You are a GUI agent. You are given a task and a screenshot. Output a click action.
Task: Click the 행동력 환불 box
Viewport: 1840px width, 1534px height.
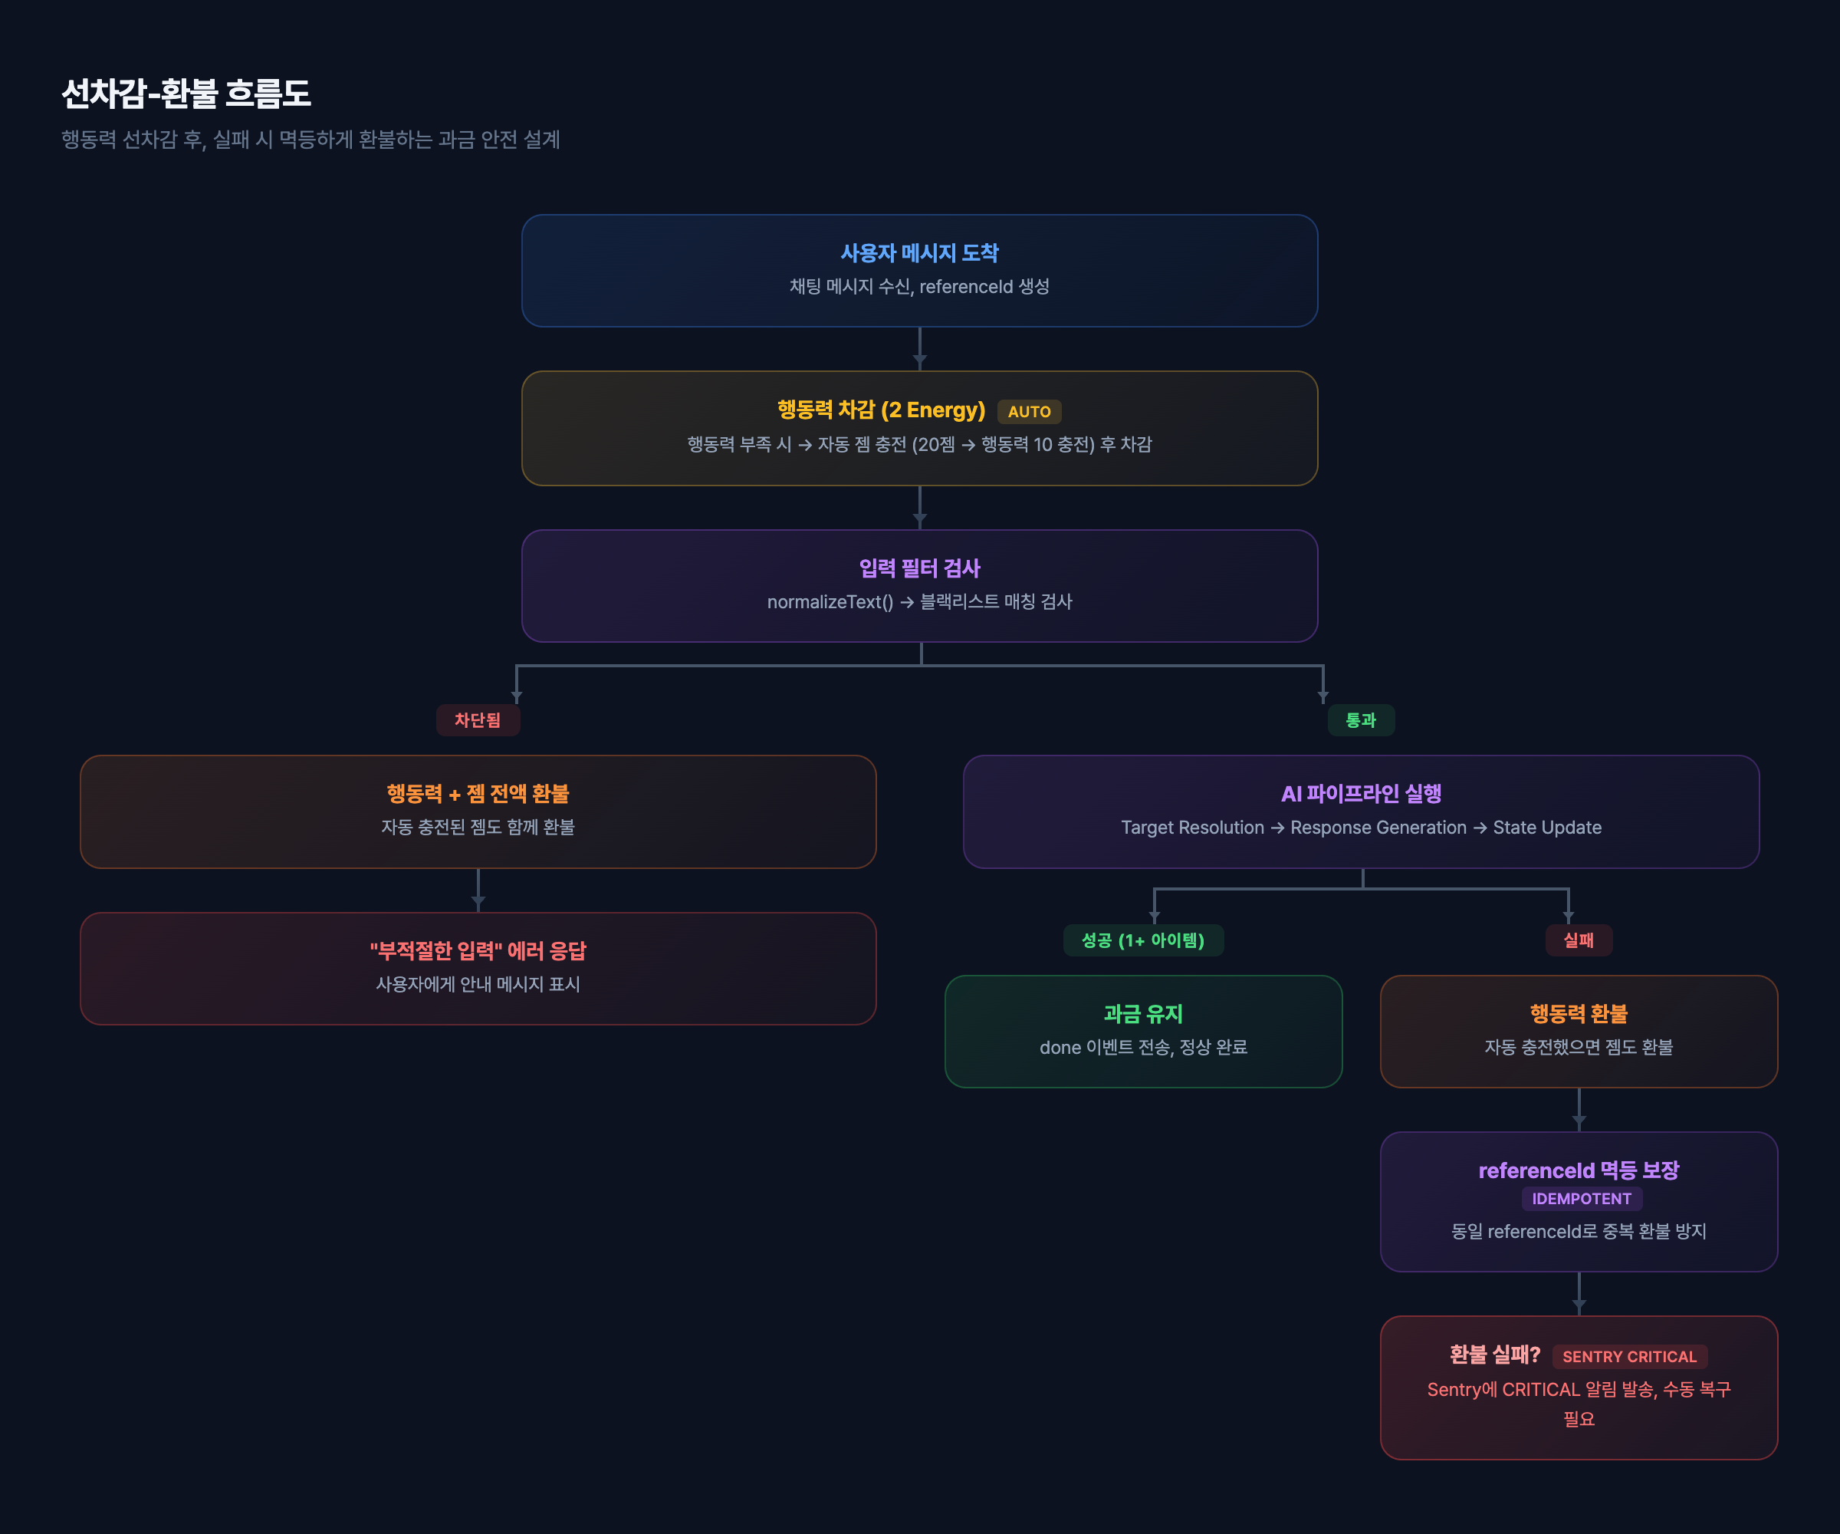1578,1031
